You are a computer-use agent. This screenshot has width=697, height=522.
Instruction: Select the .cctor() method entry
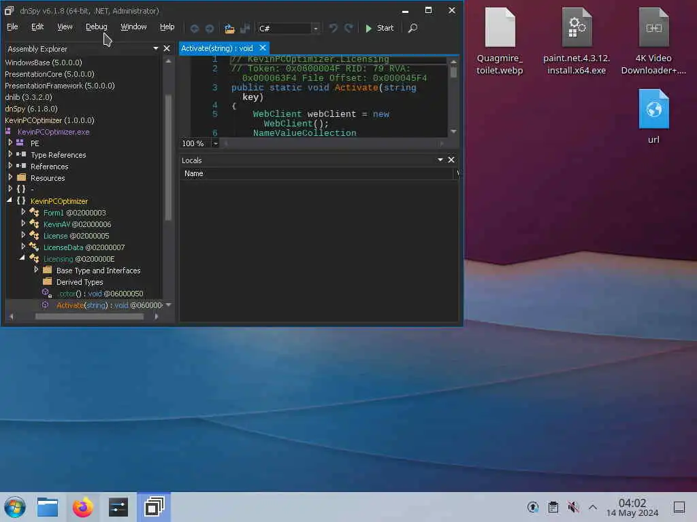pyautogui.click(x=100, y=294)
